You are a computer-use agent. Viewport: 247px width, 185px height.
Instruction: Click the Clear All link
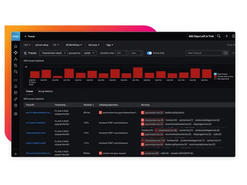tap(231, 45)
